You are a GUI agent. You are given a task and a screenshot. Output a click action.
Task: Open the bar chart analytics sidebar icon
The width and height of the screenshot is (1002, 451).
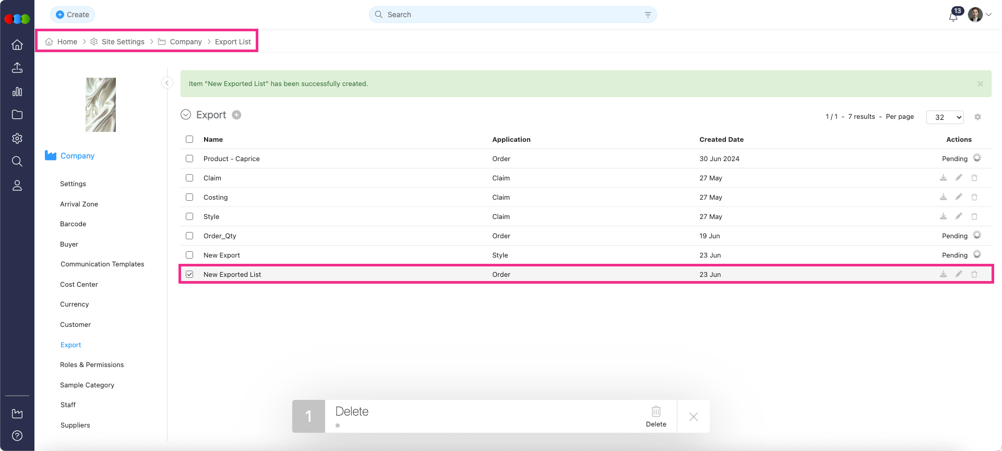pos(17,92)
